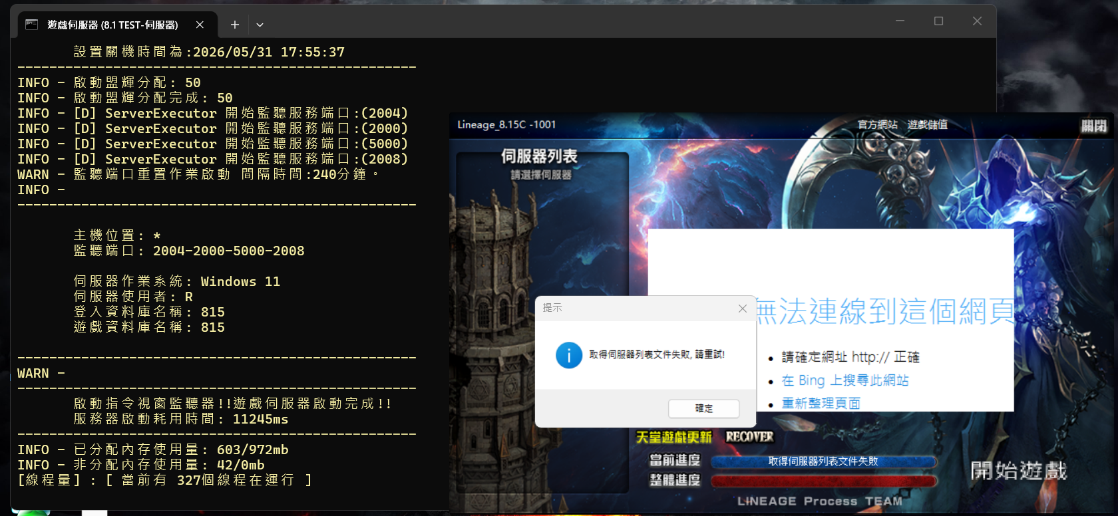
Task: Close the 遊戲伺服器 terminal tab
Action: [x=200, y=25]
